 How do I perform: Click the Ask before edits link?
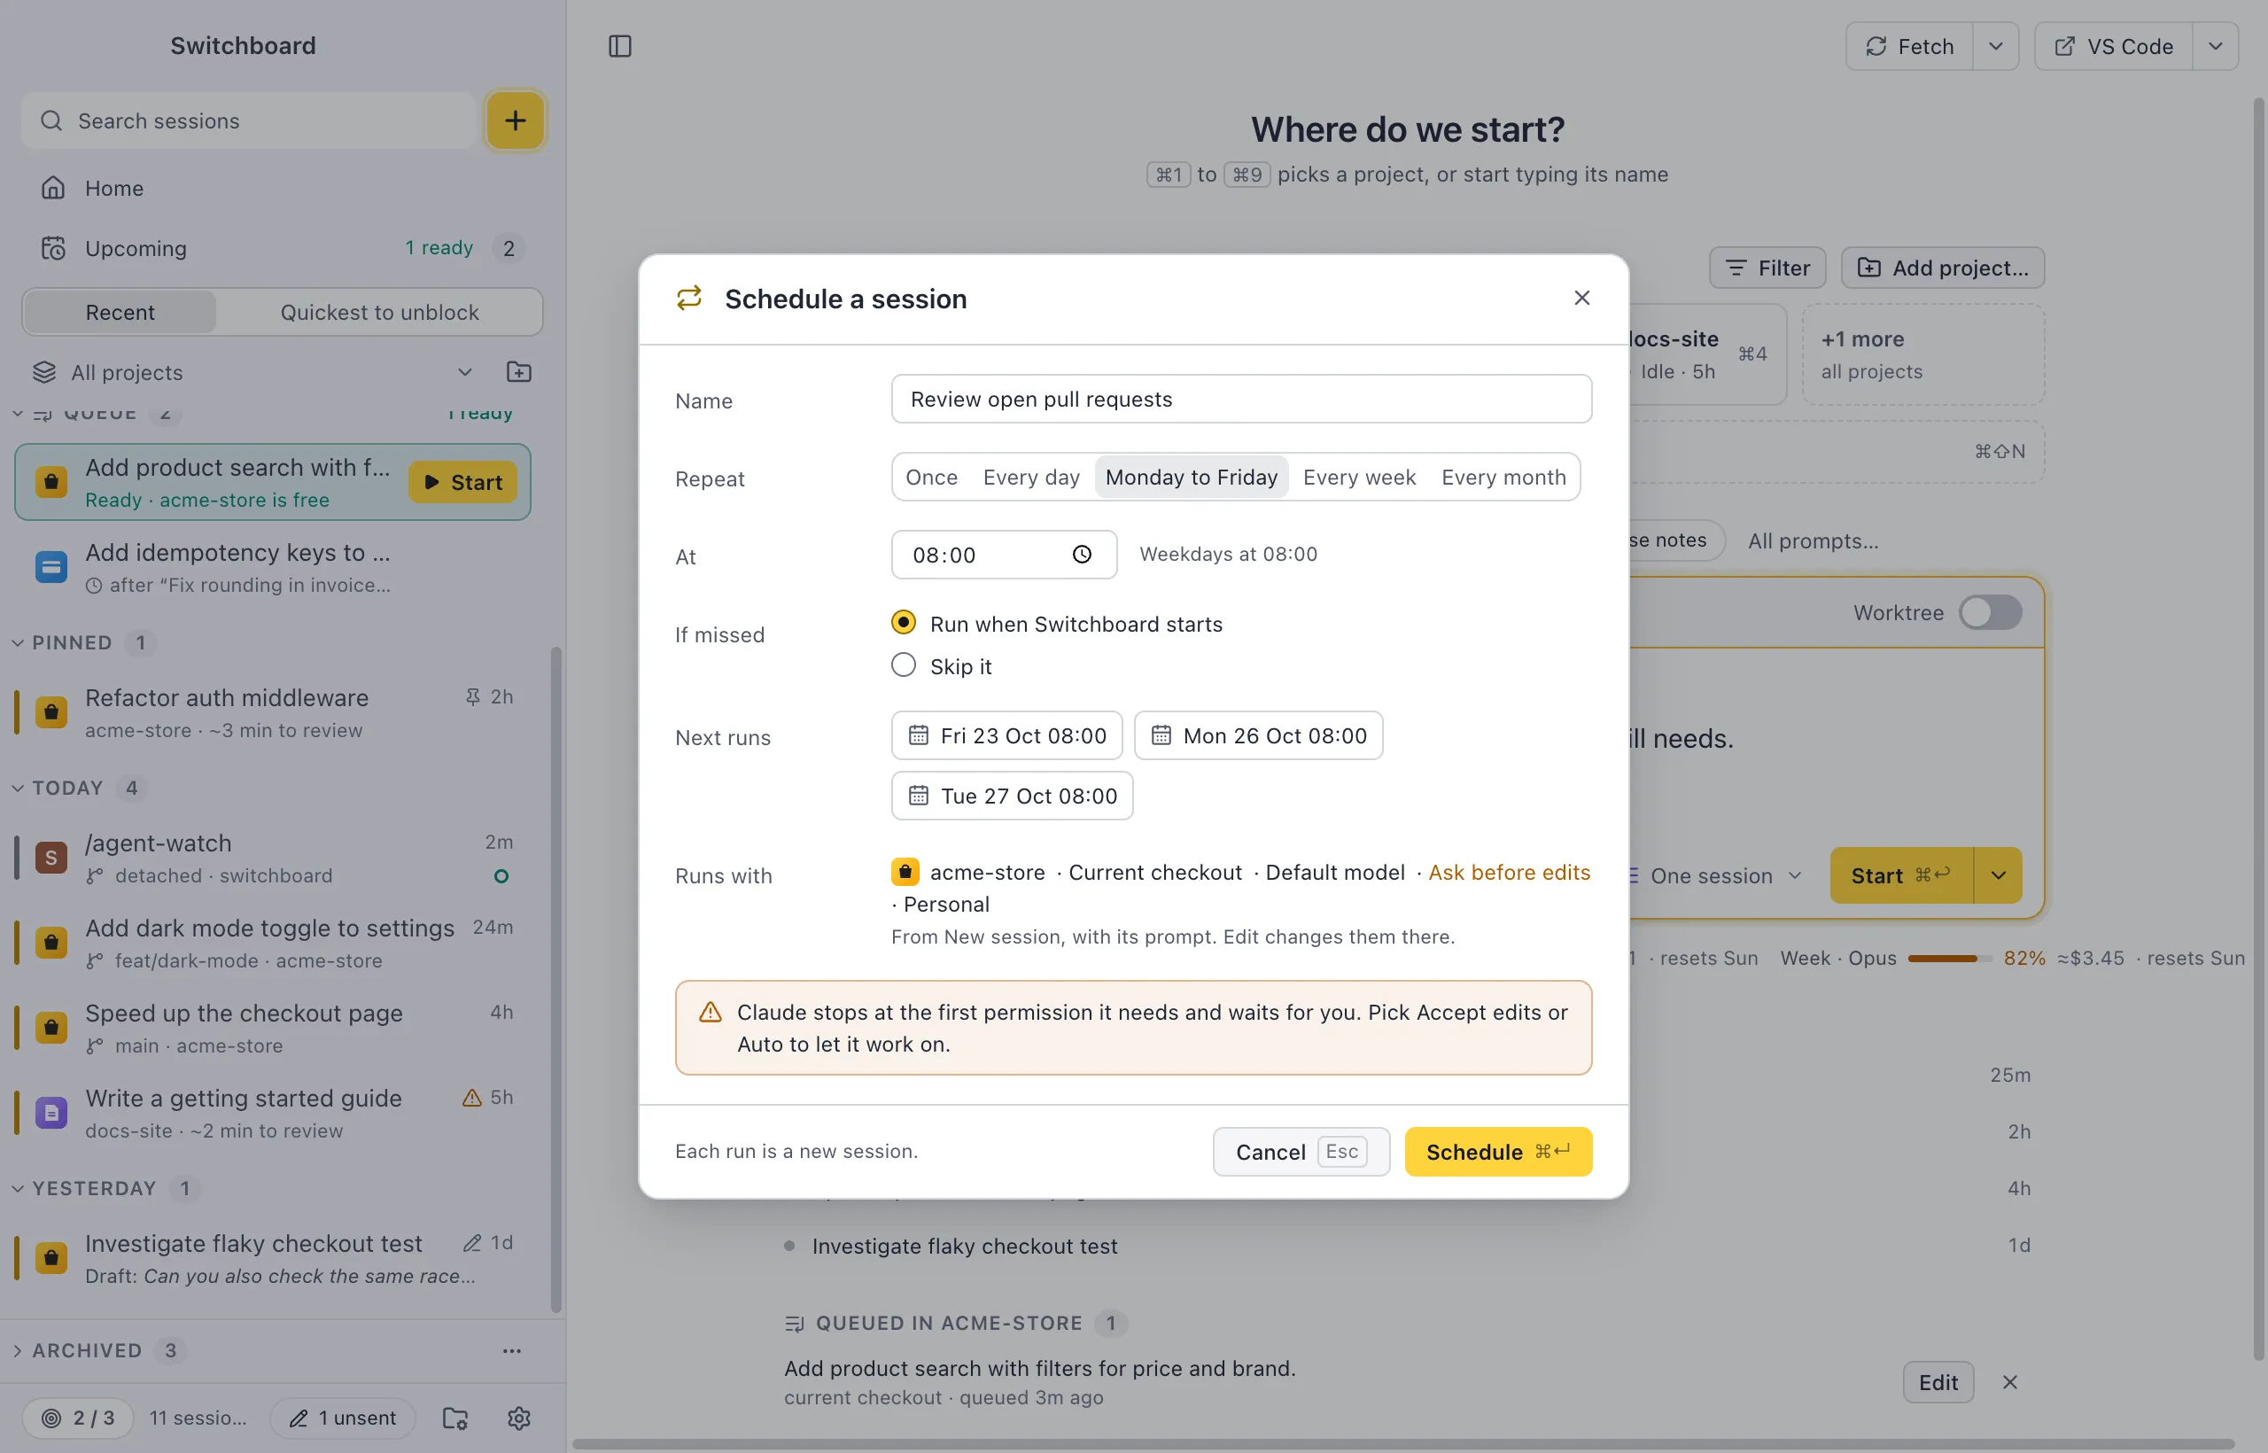(x=1510, y=873)
